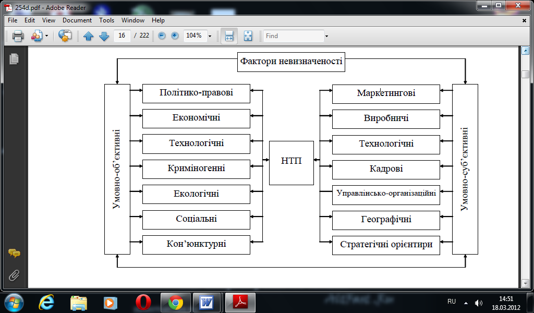This screenshot has height=313, width=534.
Task: Open the zoom level dropdown arrow
Action: tap(210, 36)
